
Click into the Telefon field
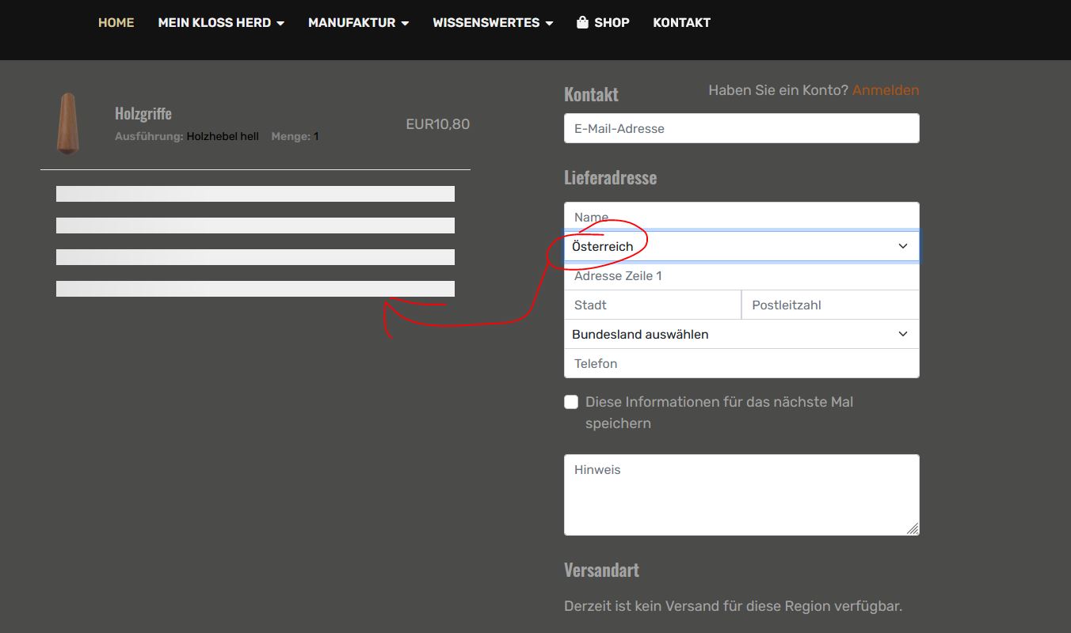tap(741, 363)
